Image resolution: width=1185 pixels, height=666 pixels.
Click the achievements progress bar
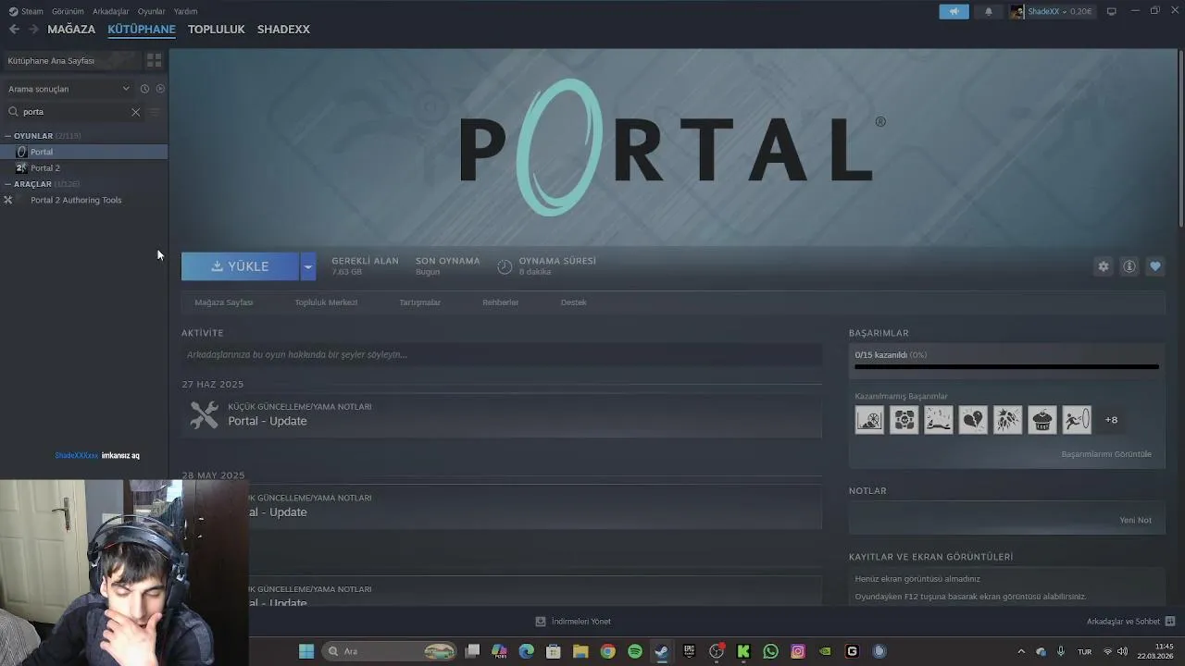pyautogui.click(x=1006, y=367)
